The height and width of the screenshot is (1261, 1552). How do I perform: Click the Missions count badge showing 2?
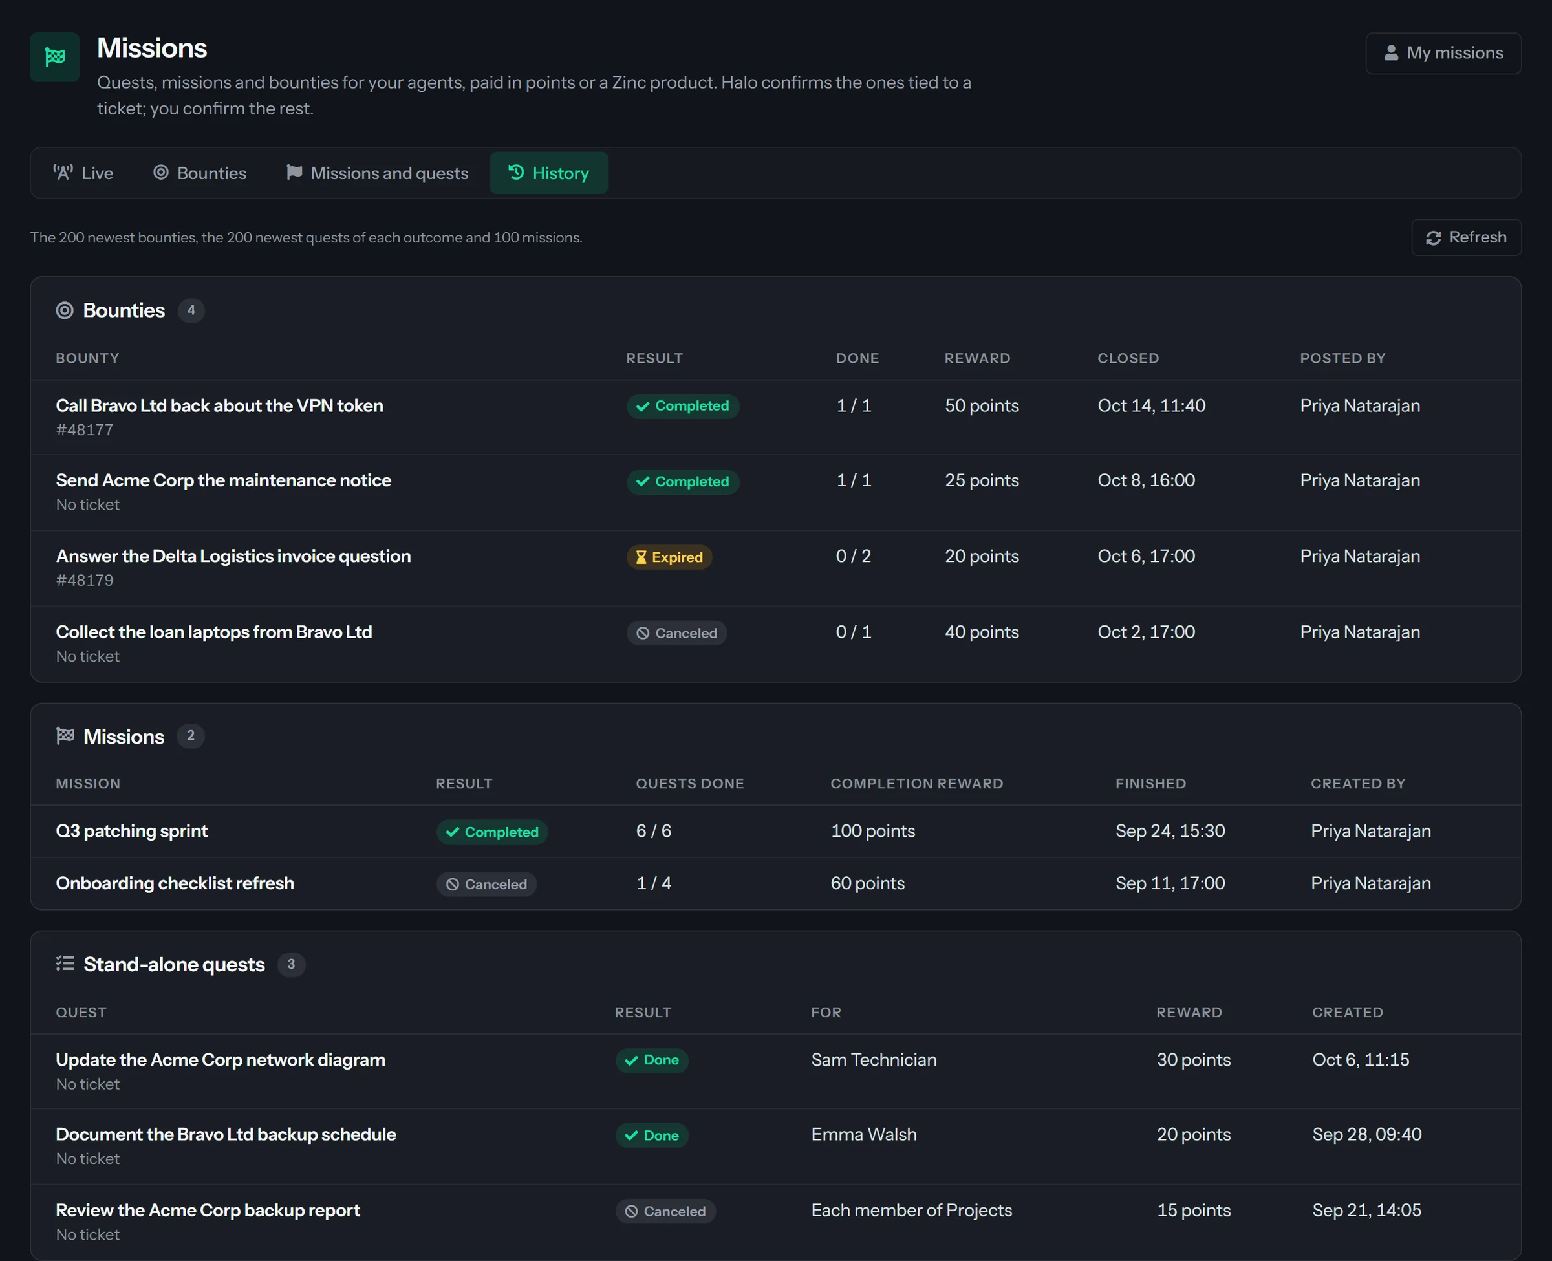[x=190, y=736]
